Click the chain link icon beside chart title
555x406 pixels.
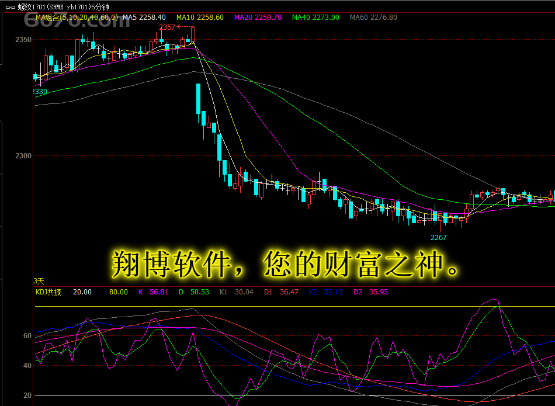tap(11, 7)
